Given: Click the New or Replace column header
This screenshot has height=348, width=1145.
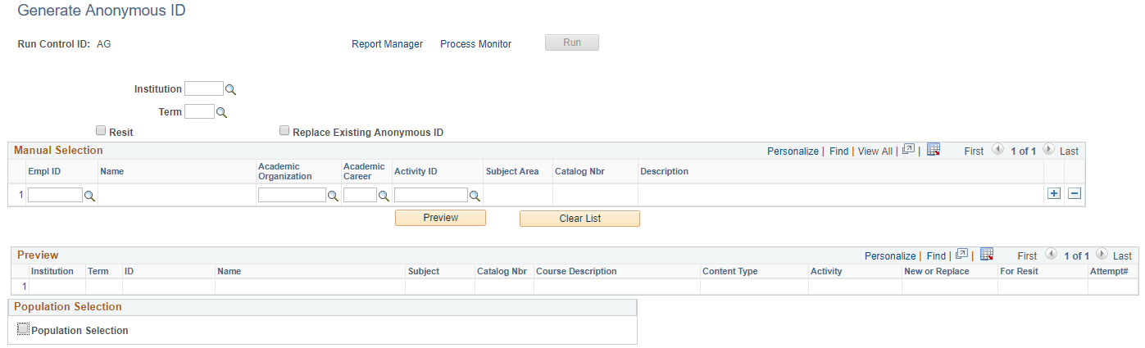Looking at the screenshot, I should pyautogui.click(x=937, y=271).
